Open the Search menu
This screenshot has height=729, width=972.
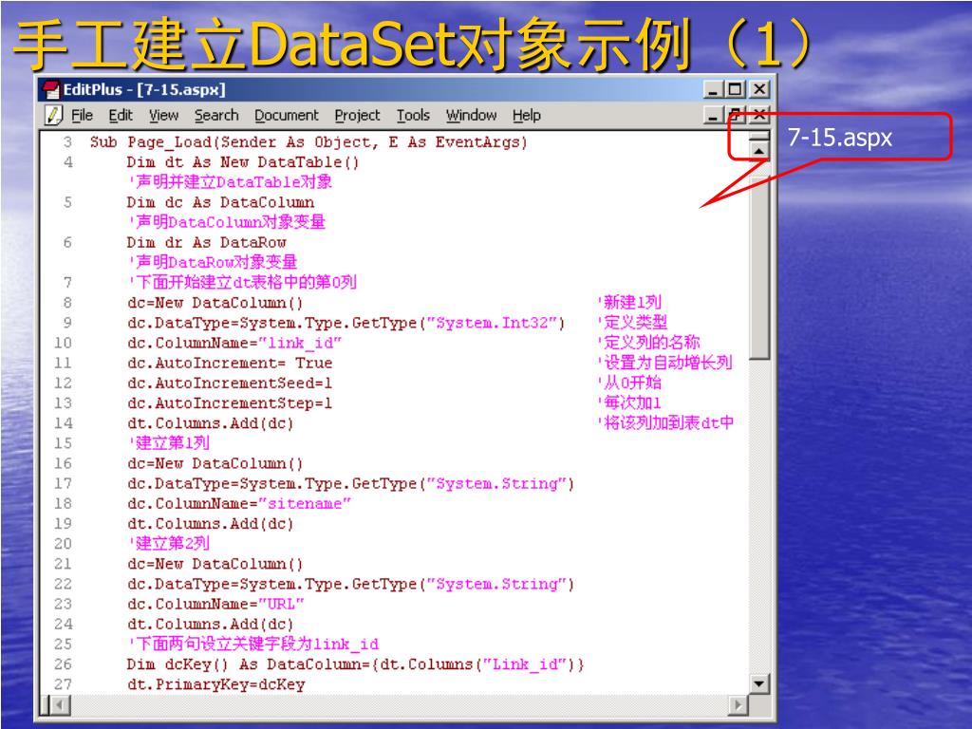216,115
